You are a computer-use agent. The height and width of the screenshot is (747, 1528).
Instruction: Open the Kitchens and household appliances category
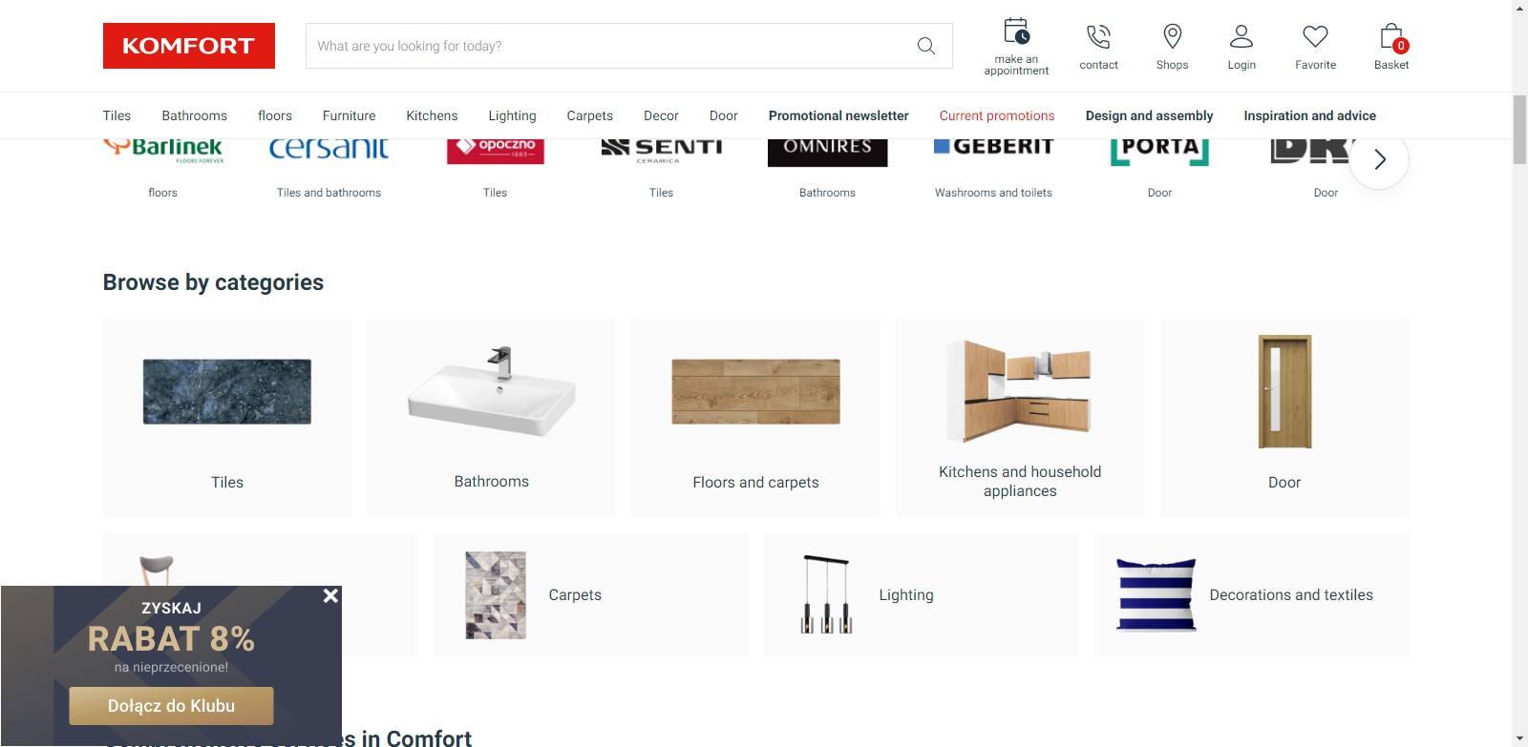(1020, 418)
